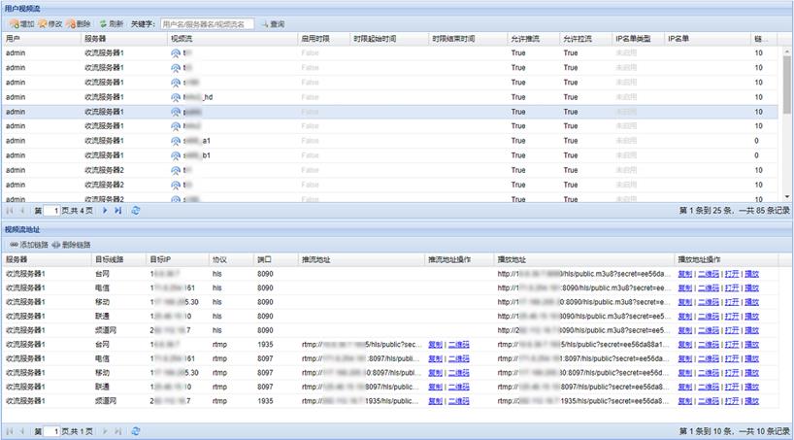Click the 刷新 (refresh) toolbar button
The height and width of the screenshot is (440, 794).
point(111,24)
